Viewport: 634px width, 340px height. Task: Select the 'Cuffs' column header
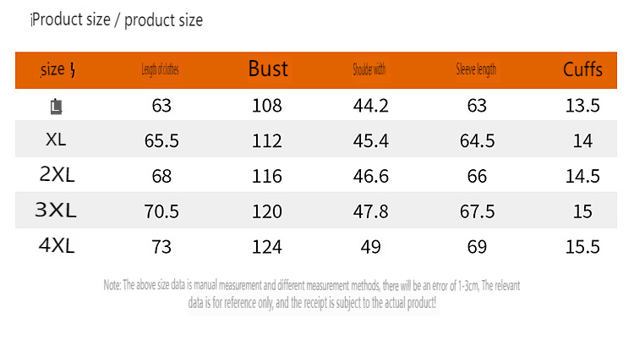(582, 69)
